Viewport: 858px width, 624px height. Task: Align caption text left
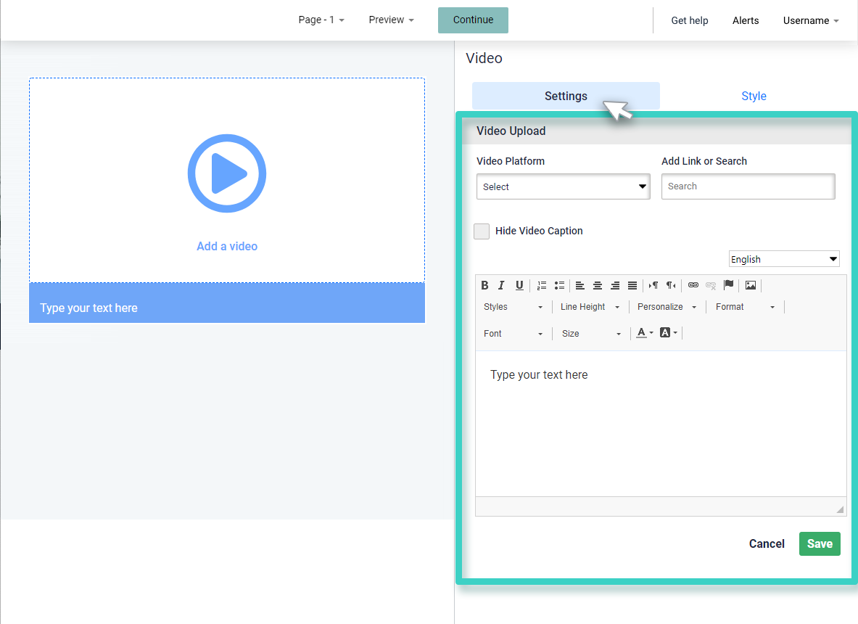coord(580,285)
